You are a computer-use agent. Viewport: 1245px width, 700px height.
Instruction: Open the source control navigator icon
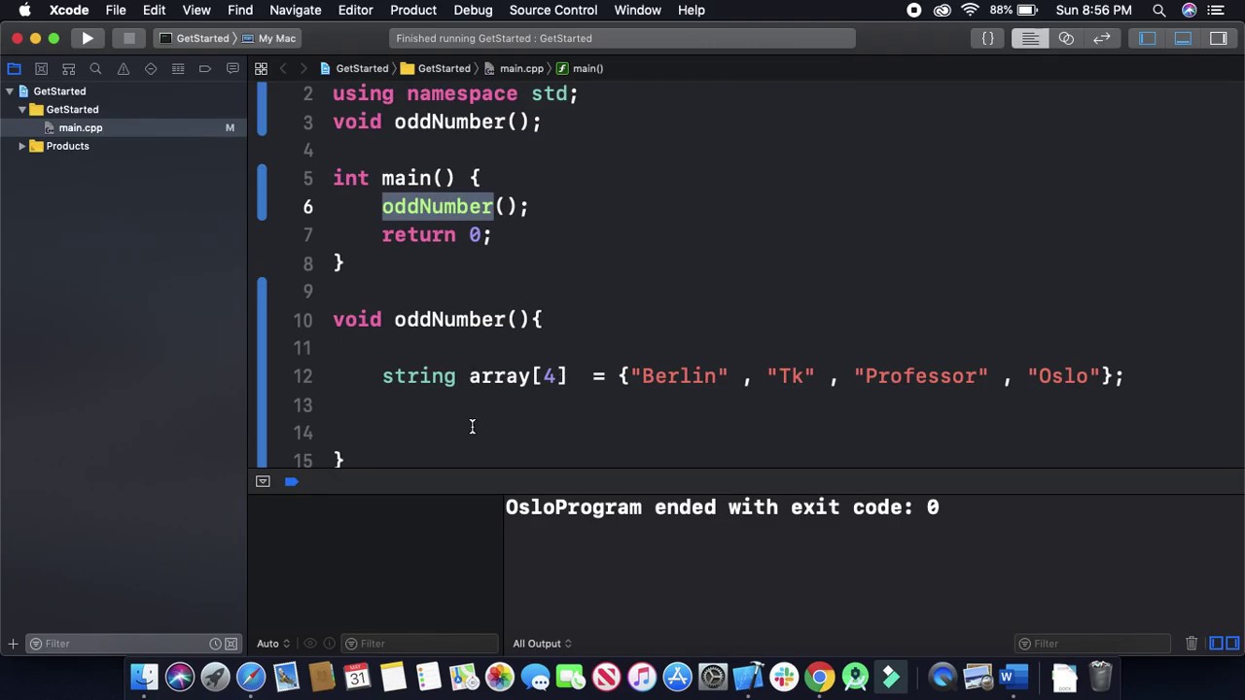click(x=41, y=69)
